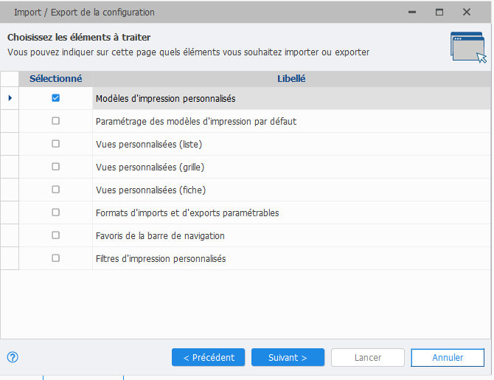The width and height of the screenshot is (494, 380).
Task: Maximize the Import / Export dialog window
Action: click(x=439, y=12)
